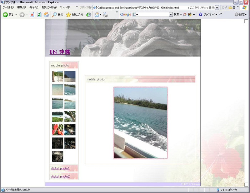Image resolution: width=250 pixels, height=193 pixels.
Task: Click the Google toolbar news icon
Action: point(185,15)
